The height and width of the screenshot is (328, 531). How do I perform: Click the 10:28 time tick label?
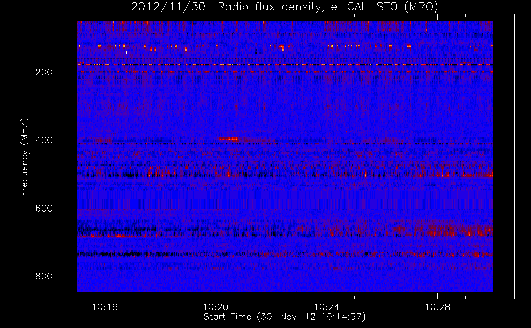click(437, 307)
